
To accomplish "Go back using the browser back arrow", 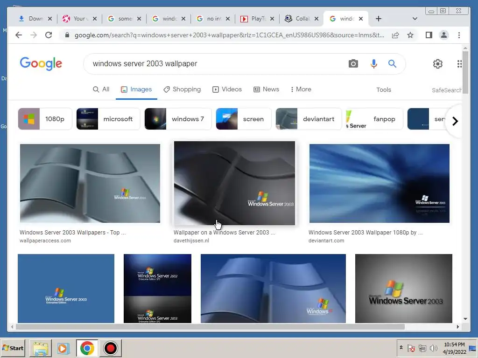I will (x=19, y=35).
